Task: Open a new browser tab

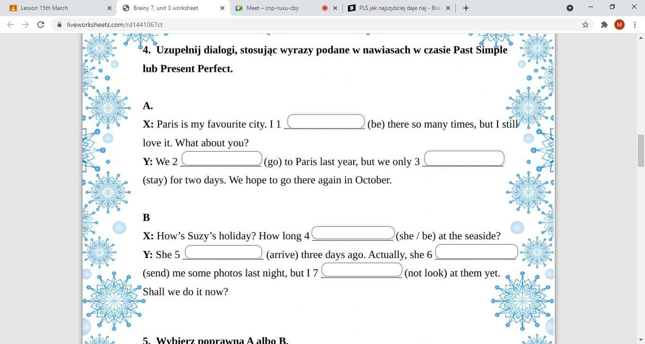Action: pos(466,8)
